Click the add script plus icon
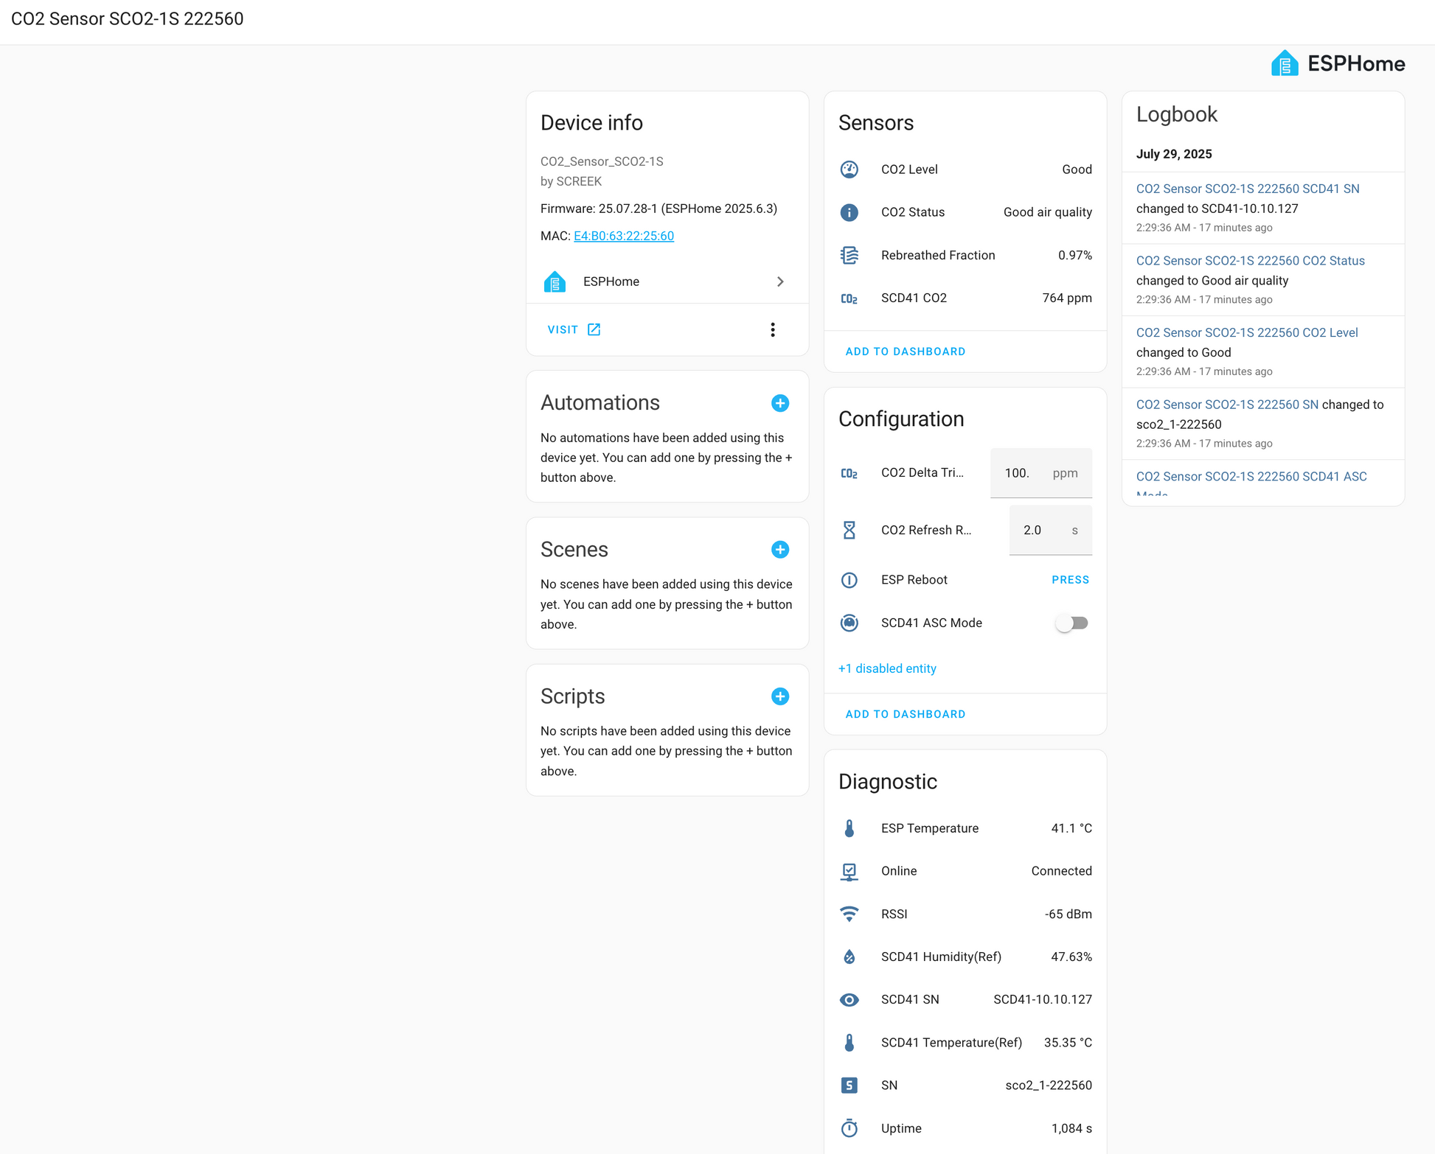Image resolution: width=1435 pixels, height=1154 pixels. point(779,696)
